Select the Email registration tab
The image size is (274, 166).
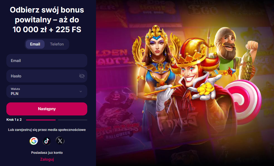click(35, 44)
